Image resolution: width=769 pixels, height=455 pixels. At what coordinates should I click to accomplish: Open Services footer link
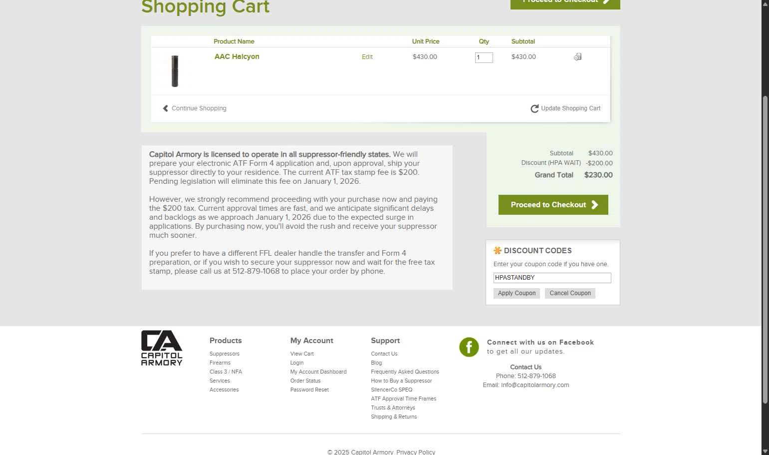point(220,381)
